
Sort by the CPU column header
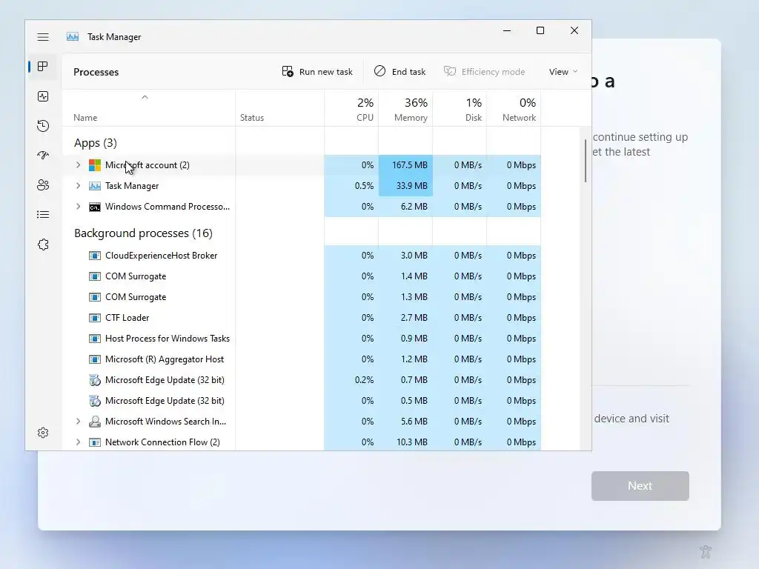[351, 109]
